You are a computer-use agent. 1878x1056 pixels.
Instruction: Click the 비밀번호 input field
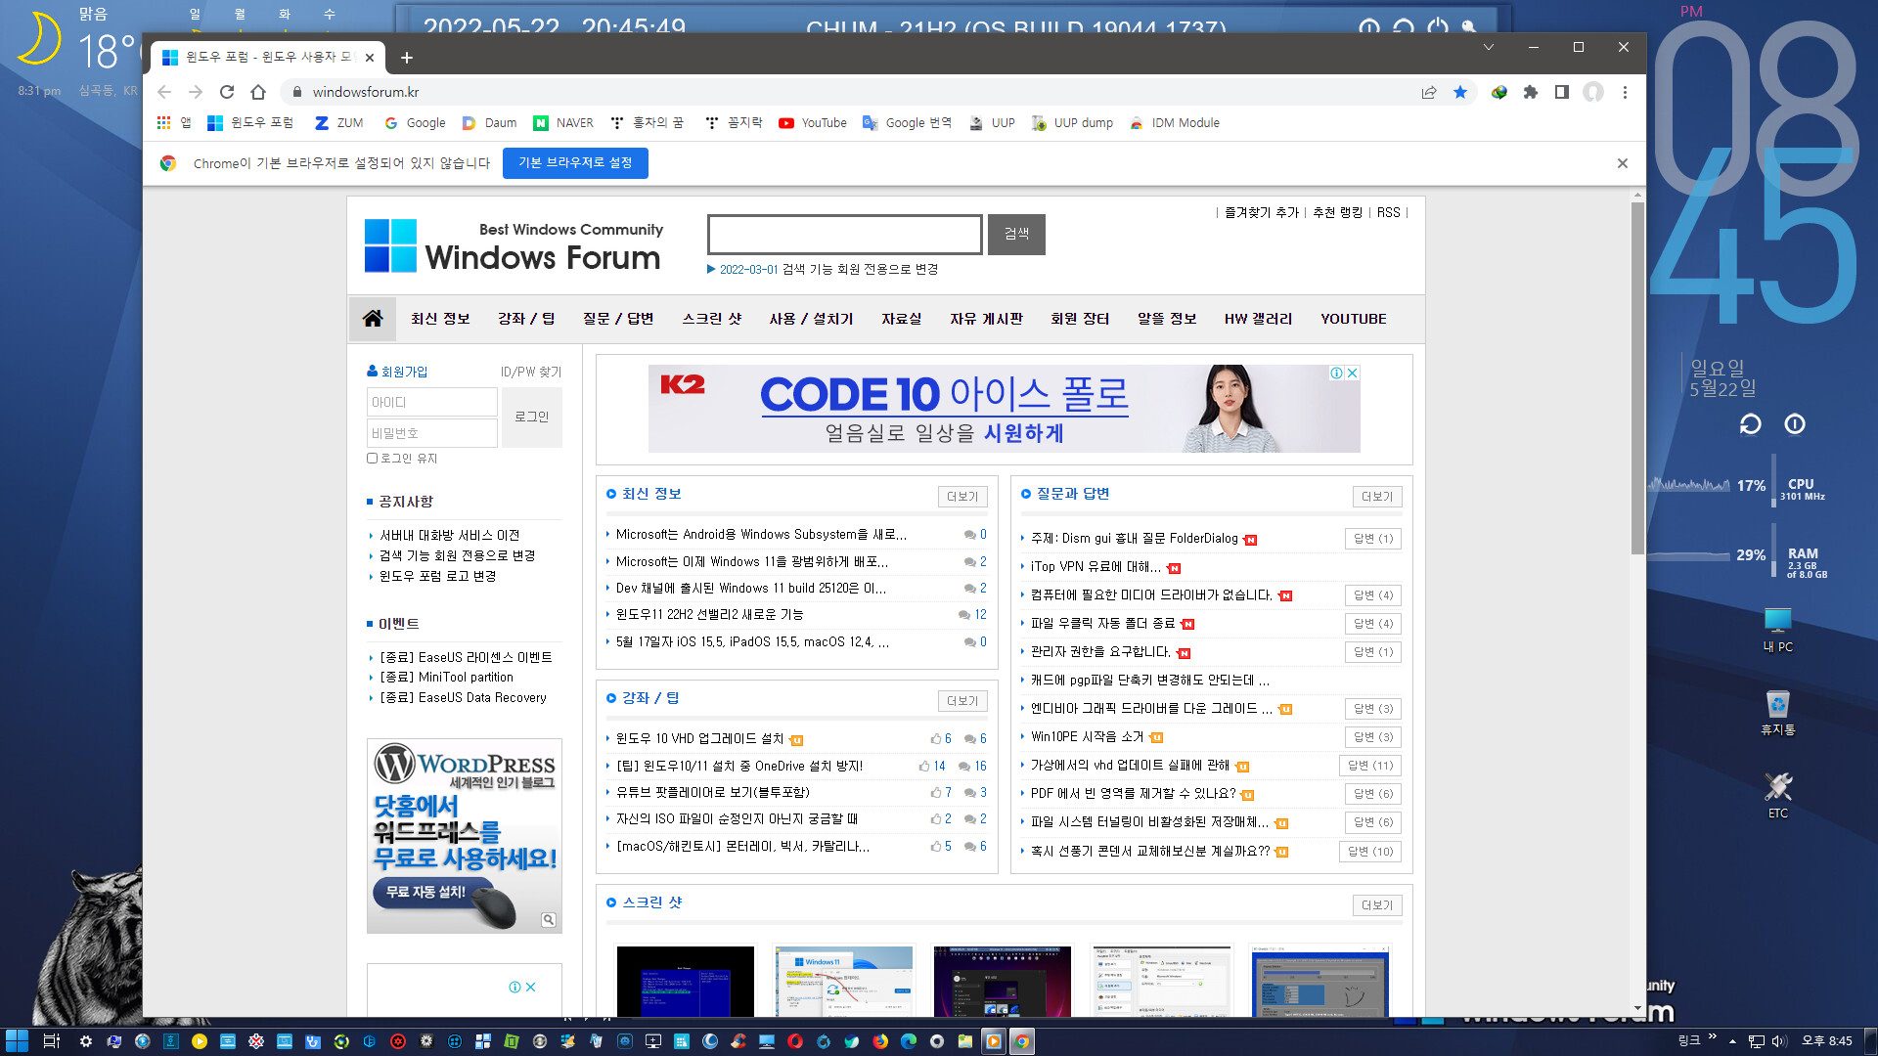coord(432,433)
